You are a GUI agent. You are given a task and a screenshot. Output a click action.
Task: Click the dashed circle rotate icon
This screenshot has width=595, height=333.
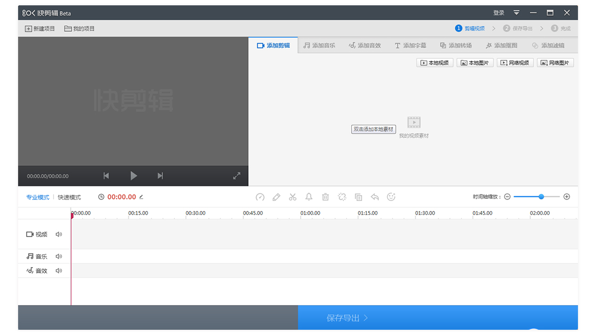(x=342, y=197)
